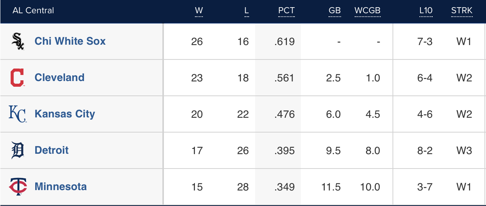Select the GB column header
Screen dimensions: 486x206
click(335, 11)
